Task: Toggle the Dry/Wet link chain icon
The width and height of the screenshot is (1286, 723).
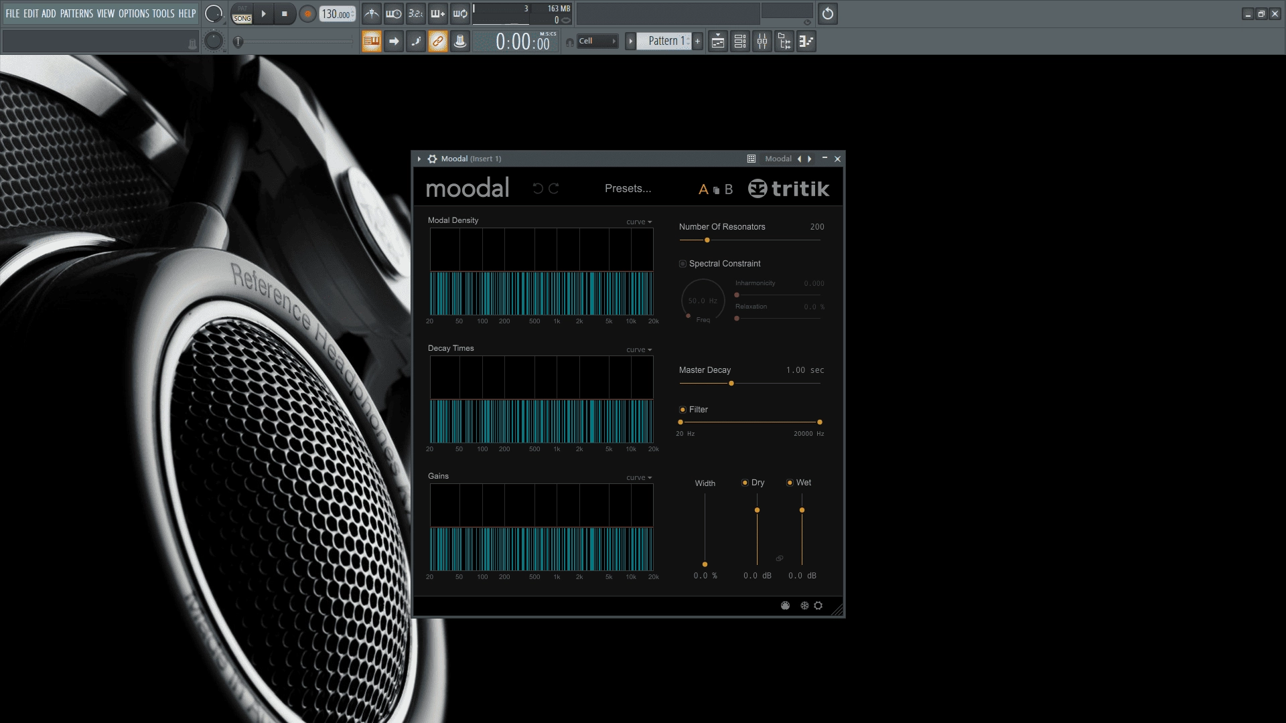Action: tap(780, 558)
